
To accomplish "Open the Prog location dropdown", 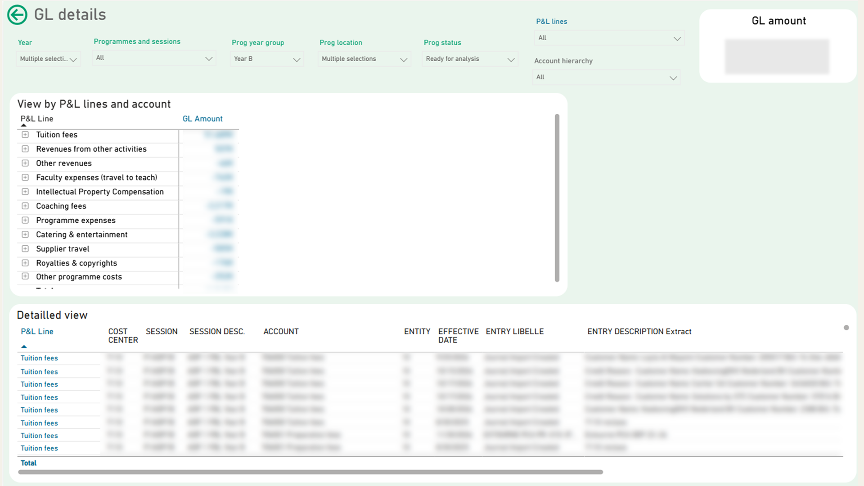I will (364, 59).
